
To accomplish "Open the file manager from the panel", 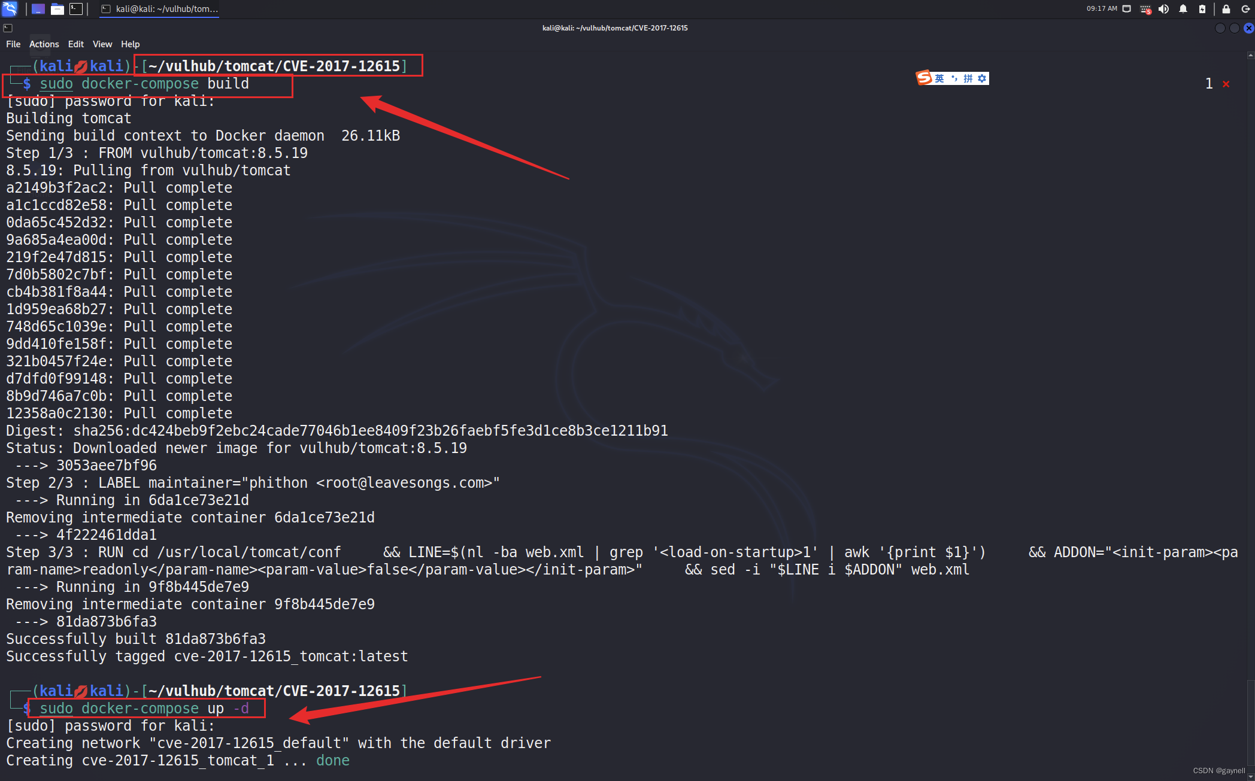I will [57, 9].
